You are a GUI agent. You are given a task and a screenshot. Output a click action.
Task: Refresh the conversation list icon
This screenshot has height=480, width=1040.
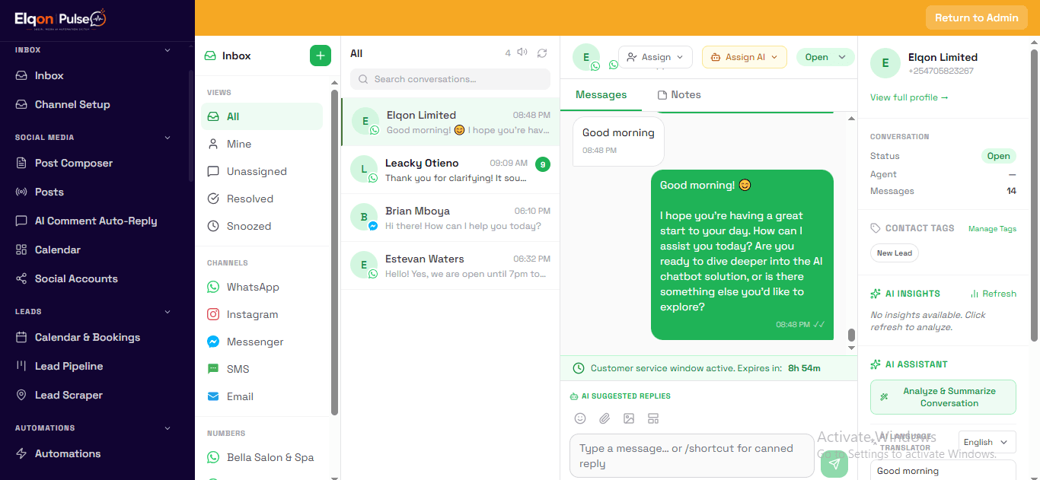point(542,53)
